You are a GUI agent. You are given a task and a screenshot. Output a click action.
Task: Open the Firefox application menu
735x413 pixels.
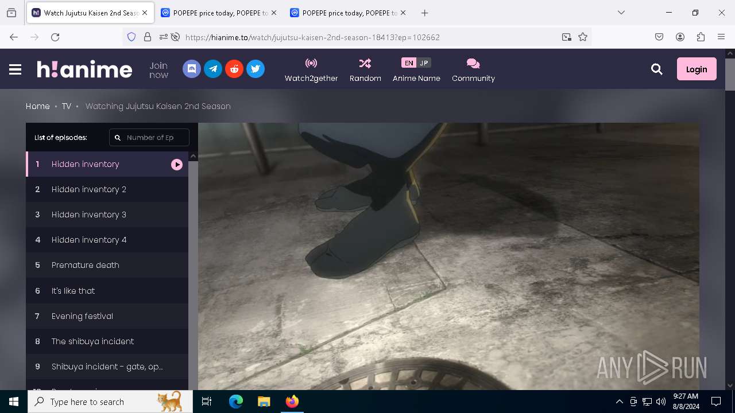coord(721,37)
